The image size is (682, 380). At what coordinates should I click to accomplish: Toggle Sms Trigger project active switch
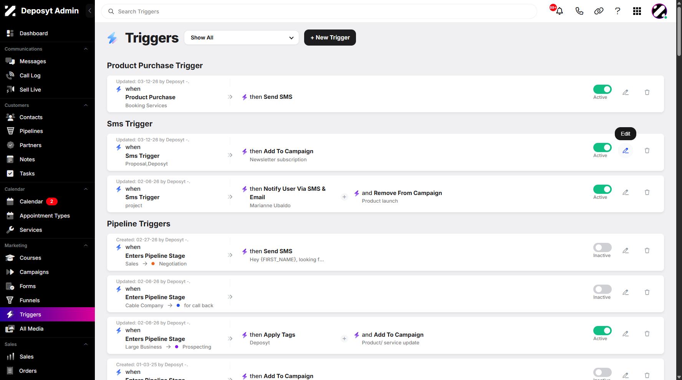pyautogui.click(x=602, y=189)
